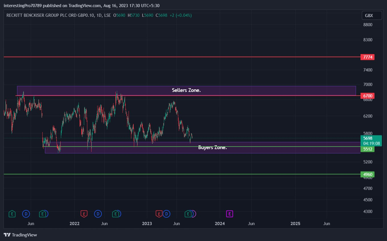Click the purple upcoming earnings marker
Screen dimensions: 387x241
pos(229,213)
